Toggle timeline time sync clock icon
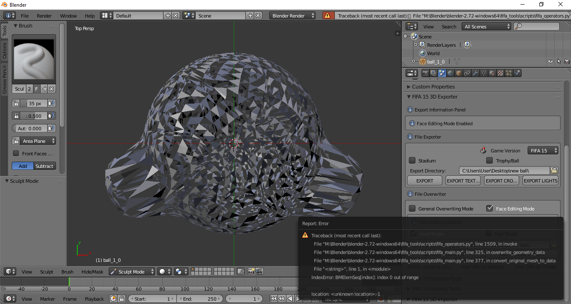This screenshot has height=304, width=571. point(113,299)
